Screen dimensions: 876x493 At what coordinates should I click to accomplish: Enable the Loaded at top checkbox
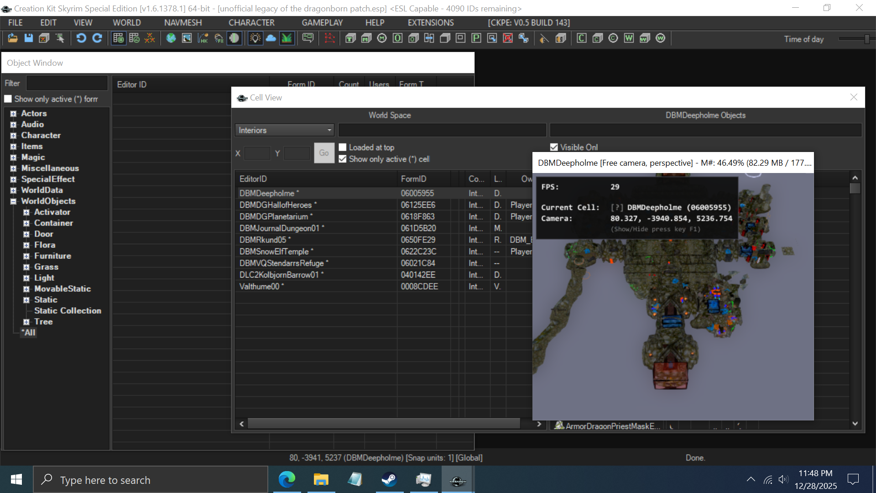tap(343, 147)
